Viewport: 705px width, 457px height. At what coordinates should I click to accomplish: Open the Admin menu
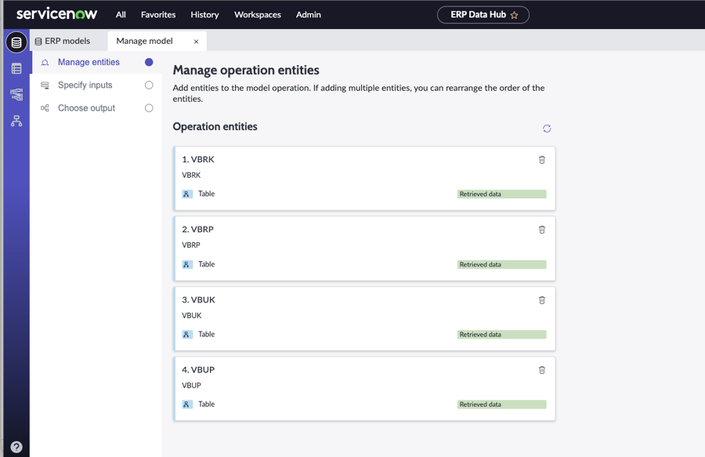click(x=309, y=15)
